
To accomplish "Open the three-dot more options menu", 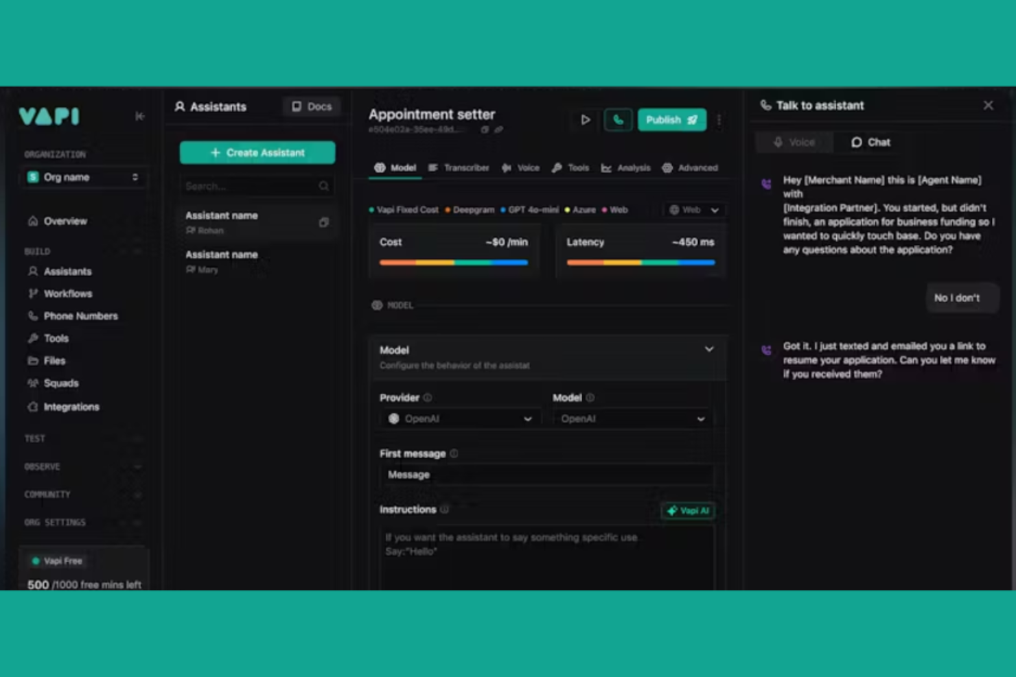I will click(719, 120).
